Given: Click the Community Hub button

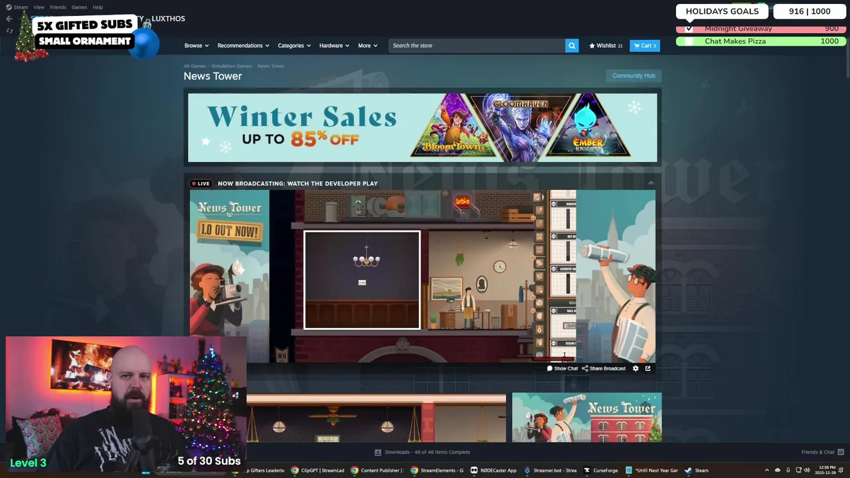Looking at the screenshot, I should [634, 76].
